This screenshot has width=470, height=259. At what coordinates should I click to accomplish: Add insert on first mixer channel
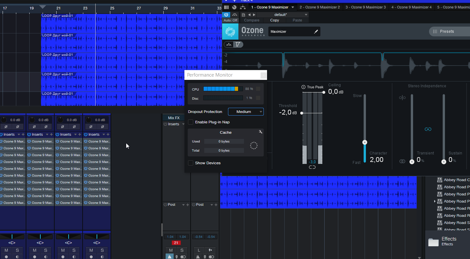coord(23,134)
